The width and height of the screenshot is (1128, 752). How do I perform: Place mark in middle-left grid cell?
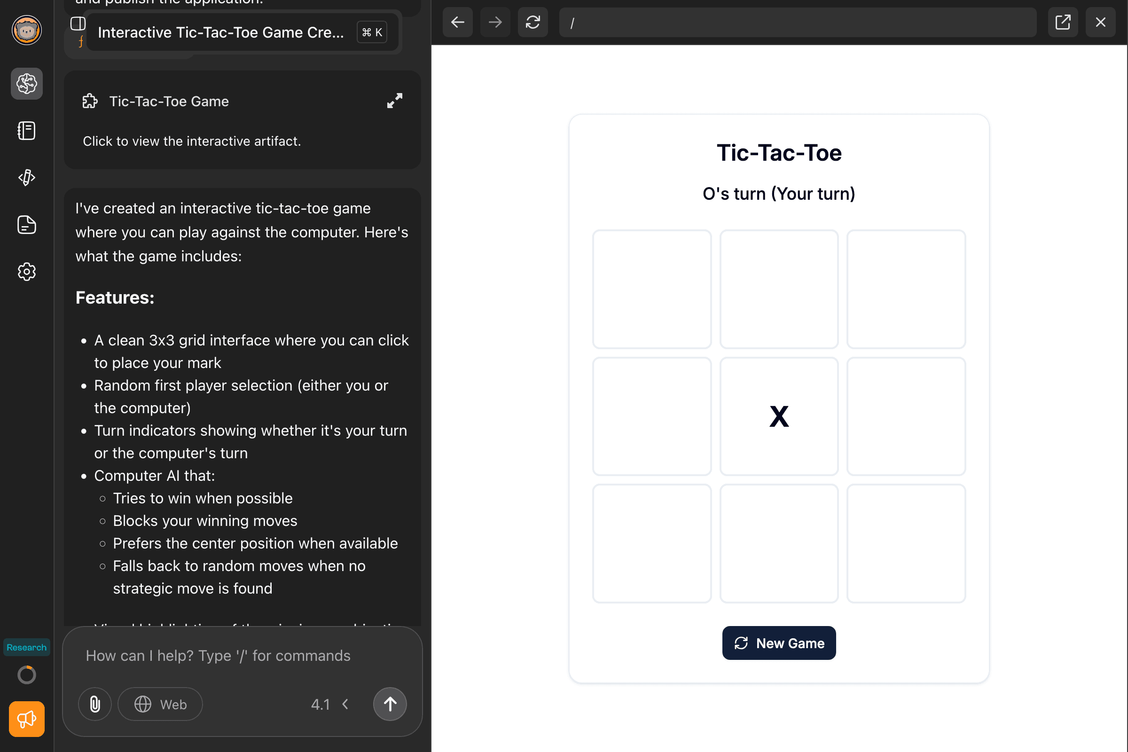(652, 416)
